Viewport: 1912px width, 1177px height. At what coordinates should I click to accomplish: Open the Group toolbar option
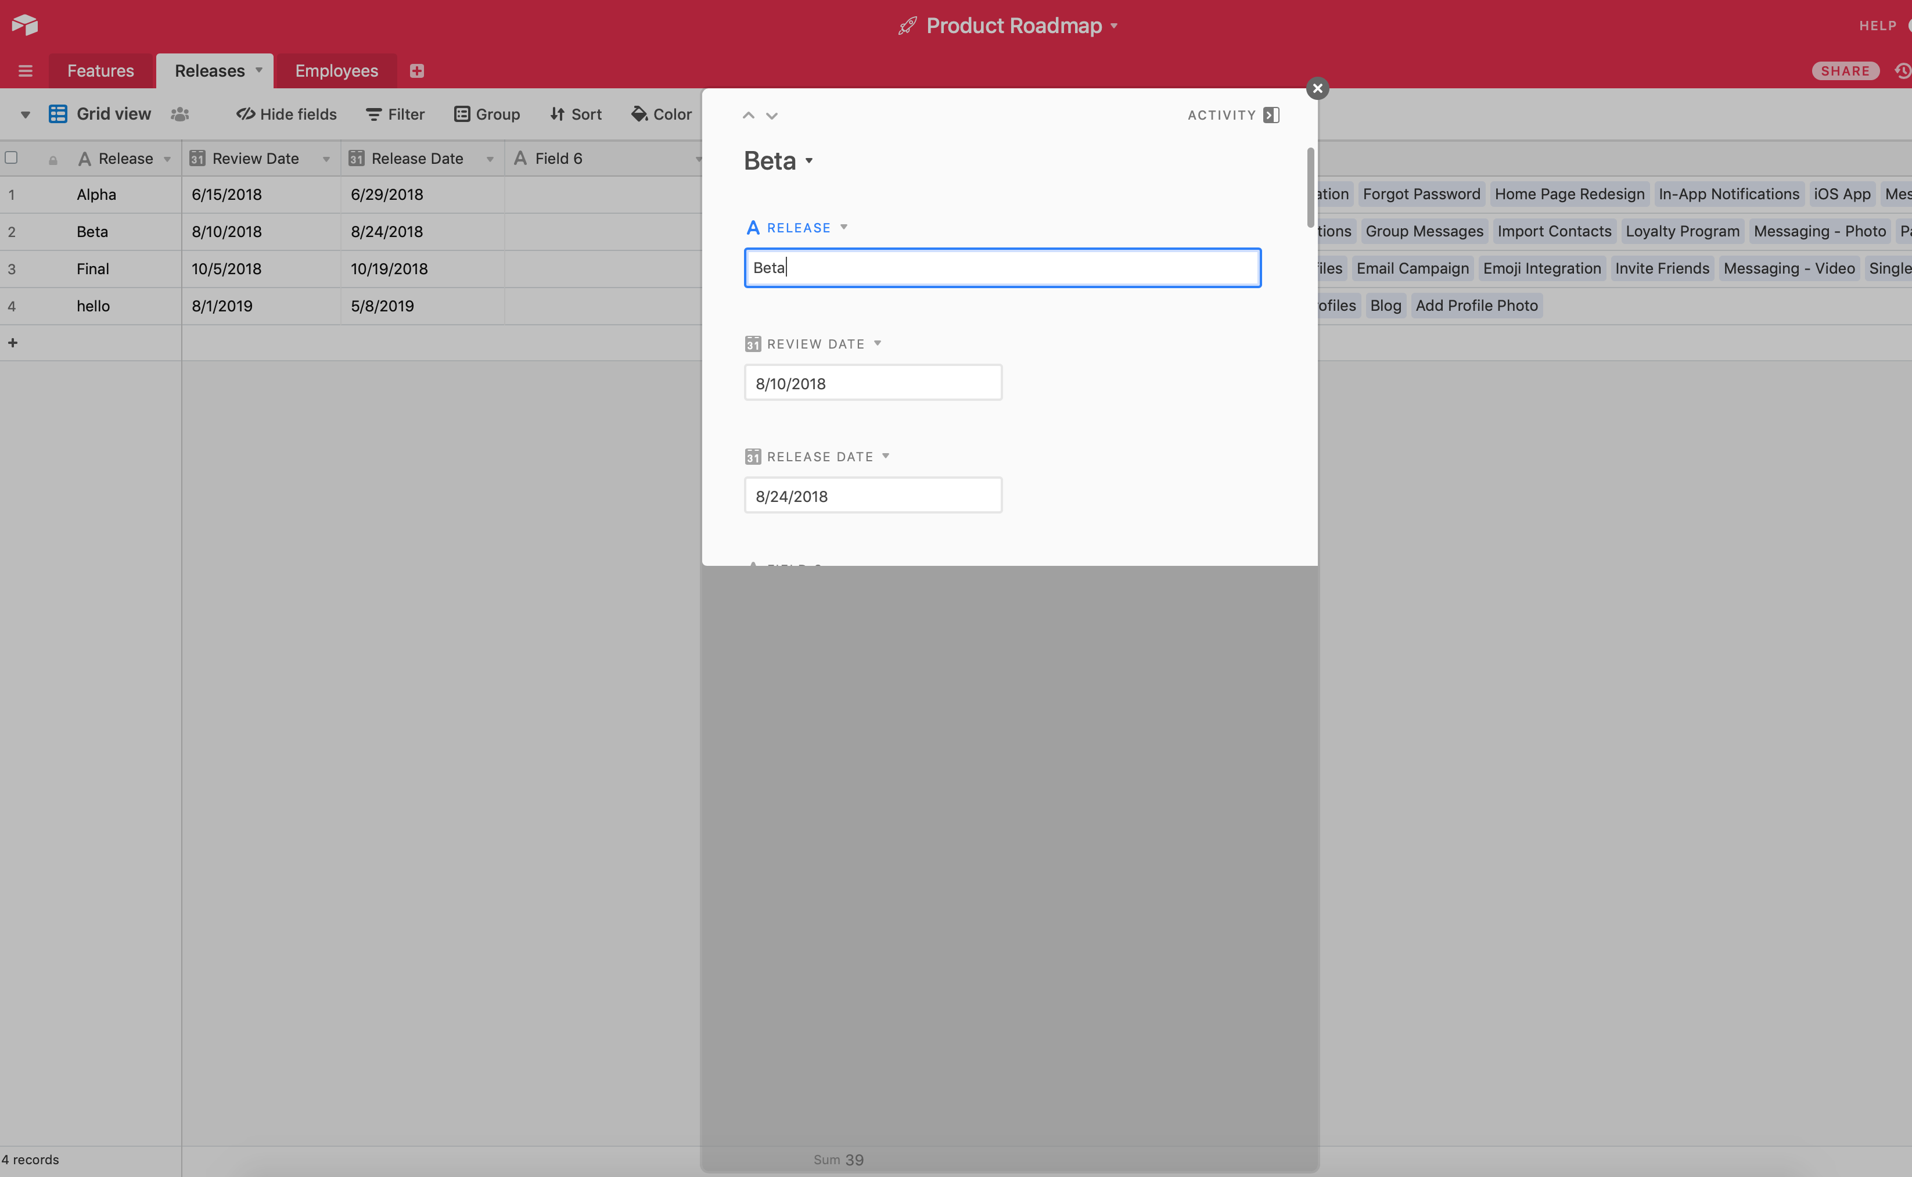[487, 114]
